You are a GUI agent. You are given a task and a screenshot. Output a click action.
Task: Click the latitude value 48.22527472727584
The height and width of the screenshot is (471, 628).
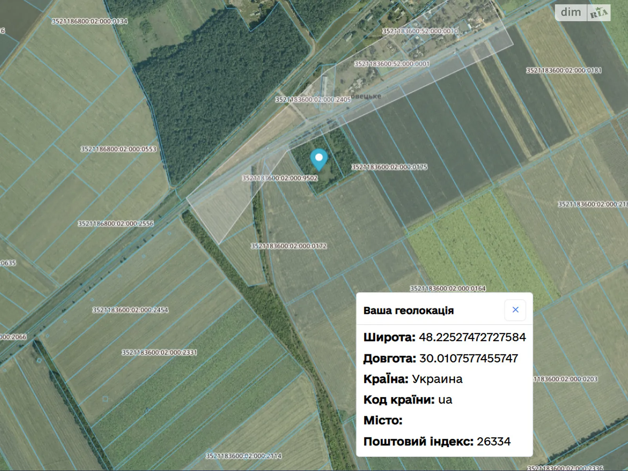point(472,338)
